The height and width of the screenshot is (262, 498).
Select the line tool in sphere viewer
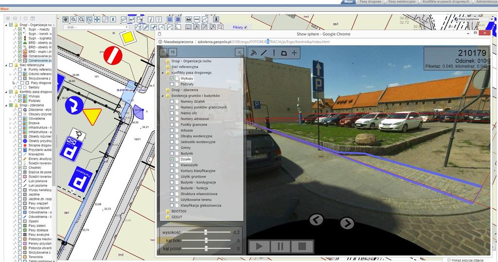point(264,53)
